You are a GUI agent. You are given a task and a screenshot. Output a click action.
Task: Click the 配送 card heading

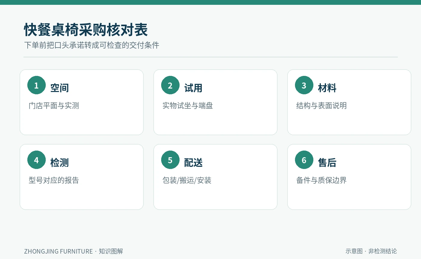tap(193, 163)
